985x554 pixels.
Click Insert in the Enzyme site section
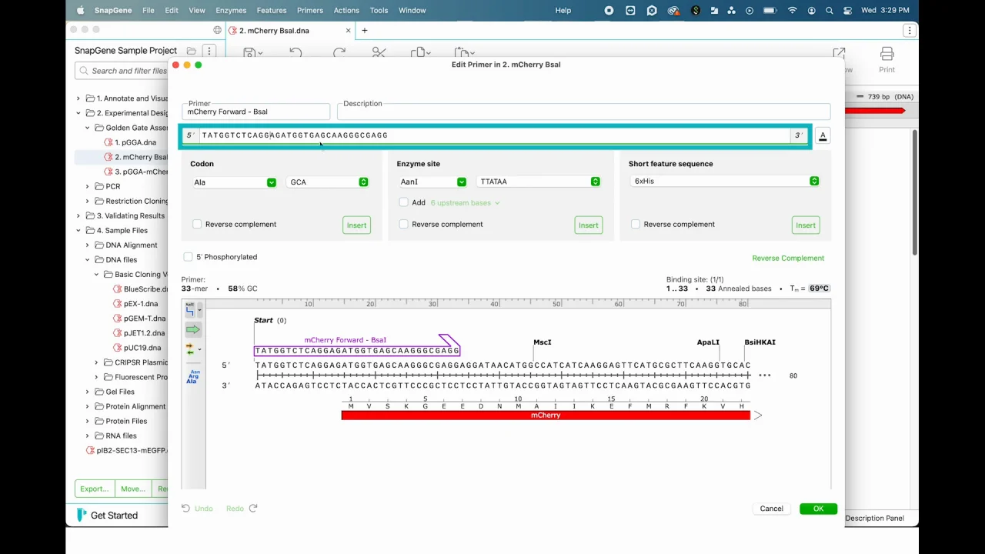pos(588,225)
